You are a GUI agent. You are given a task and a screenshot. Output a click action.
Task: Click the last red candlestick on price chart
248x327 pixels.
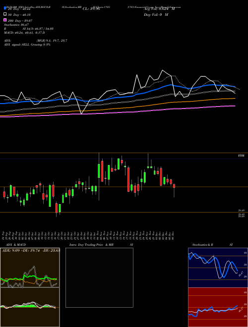click(x=174, y=186)
